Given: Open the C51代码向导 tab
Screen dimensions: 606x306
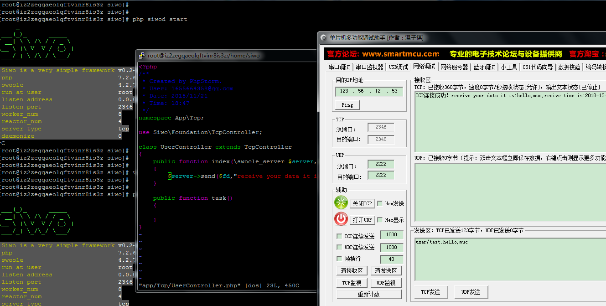Looking at the screenshot, I should coord(538,67).
